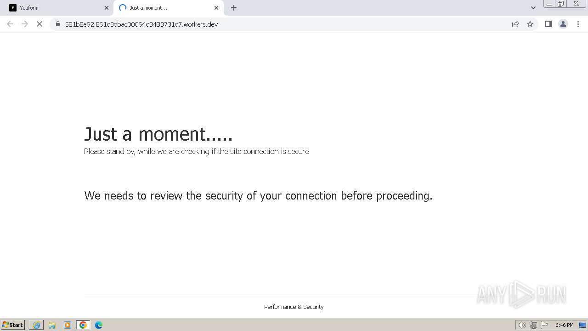Expand the tab search dropdown arrow
The height and width of the screenshot is (331, 588).
(x=533, y=8)
